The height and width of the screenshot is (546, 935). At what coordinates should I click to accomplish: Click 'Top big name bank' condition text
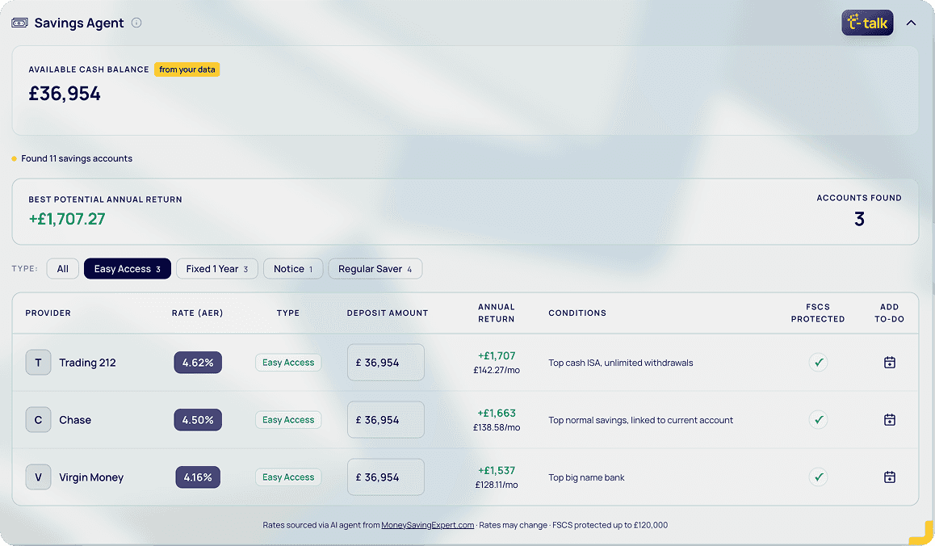click(x=587, y=477)
